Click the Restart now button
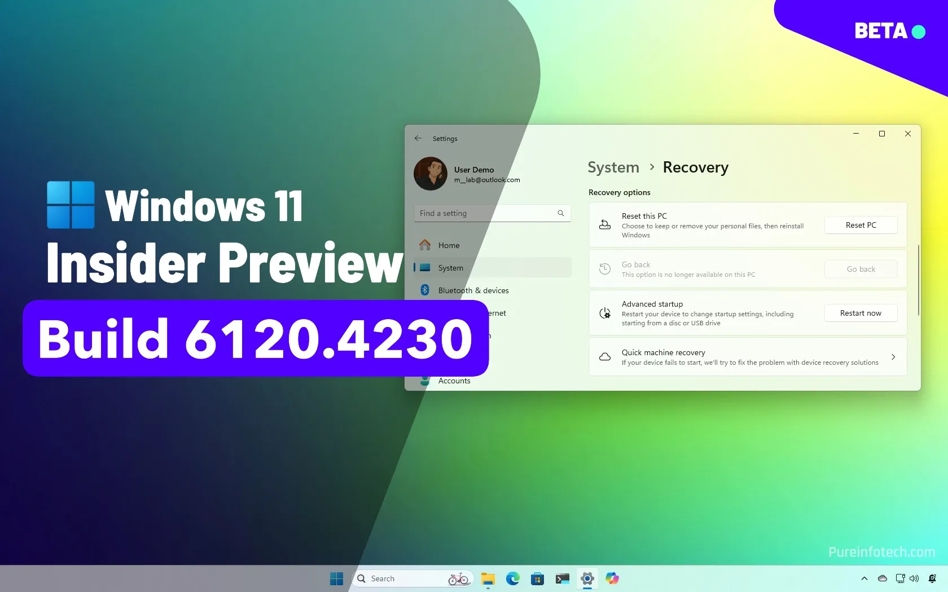The width and height of the screenshot is (948, 592). pos(861,313)
